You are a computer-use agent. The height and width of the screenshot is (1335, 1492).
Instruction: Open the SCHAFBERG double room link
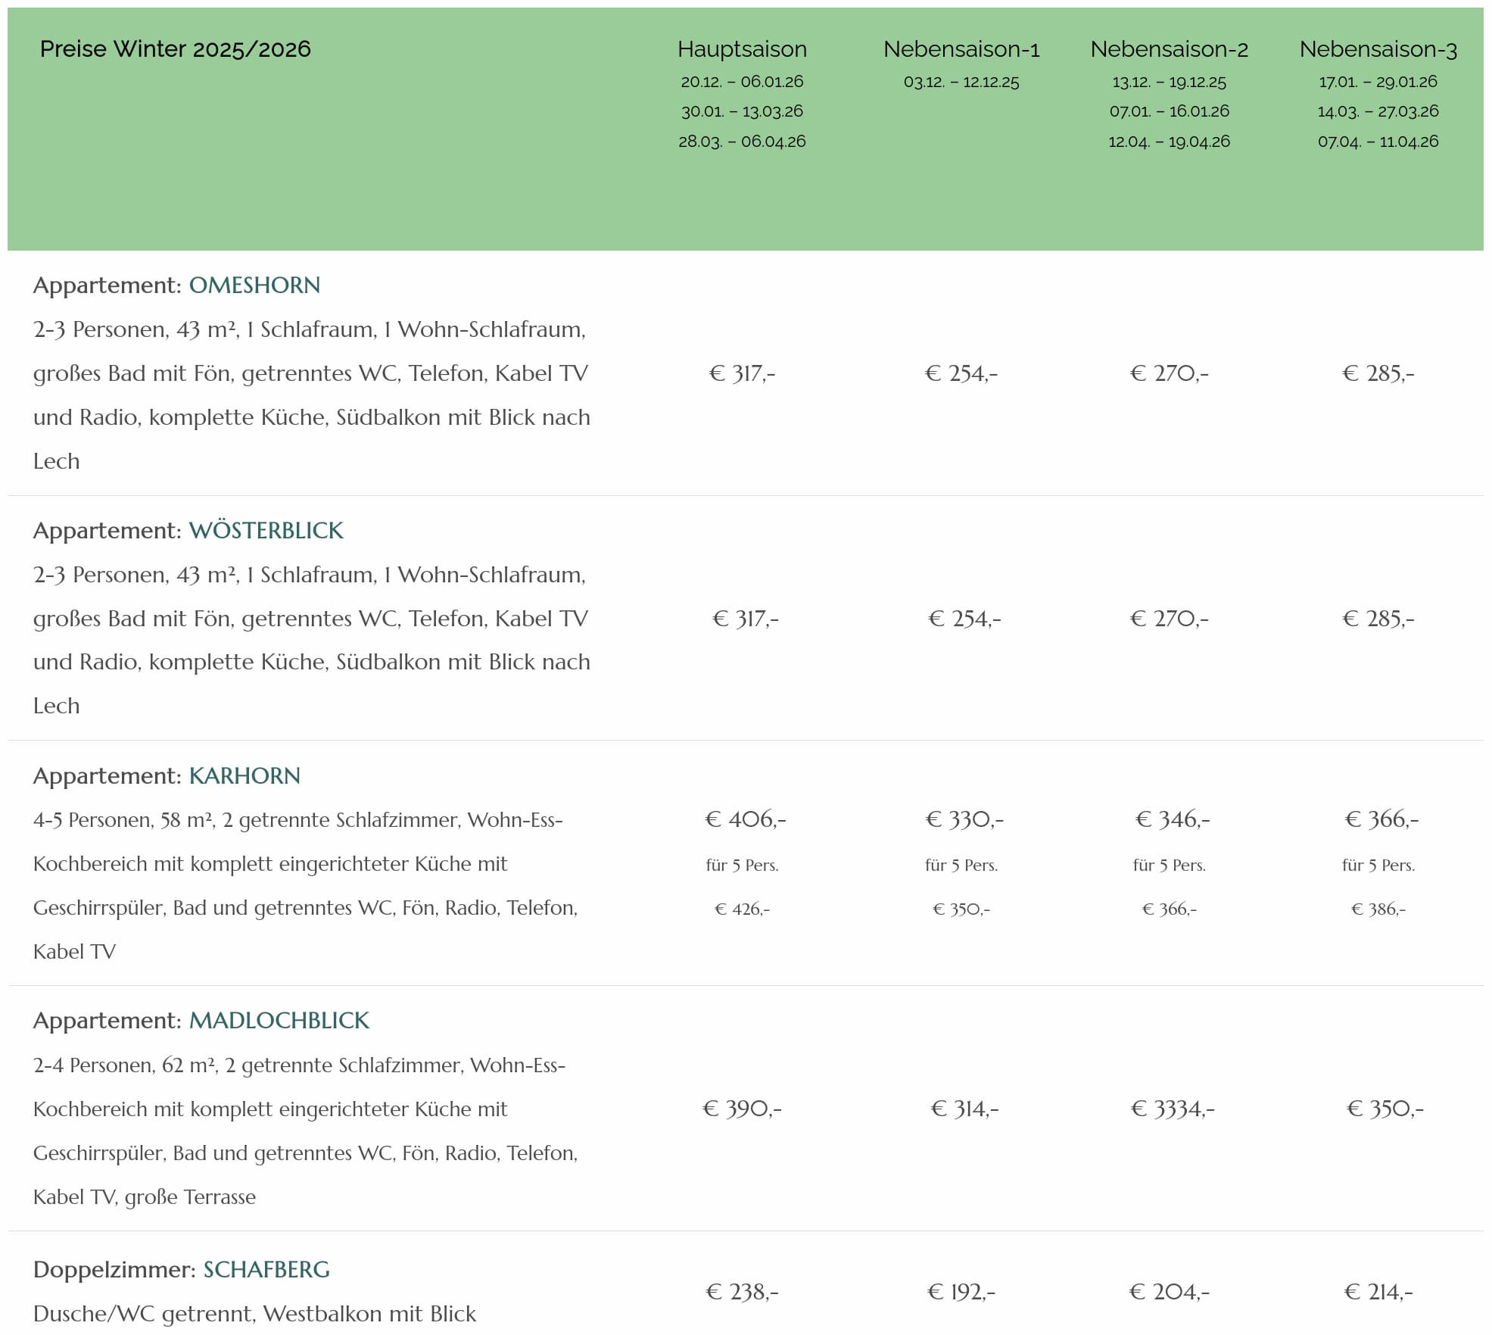[266, 1269]
